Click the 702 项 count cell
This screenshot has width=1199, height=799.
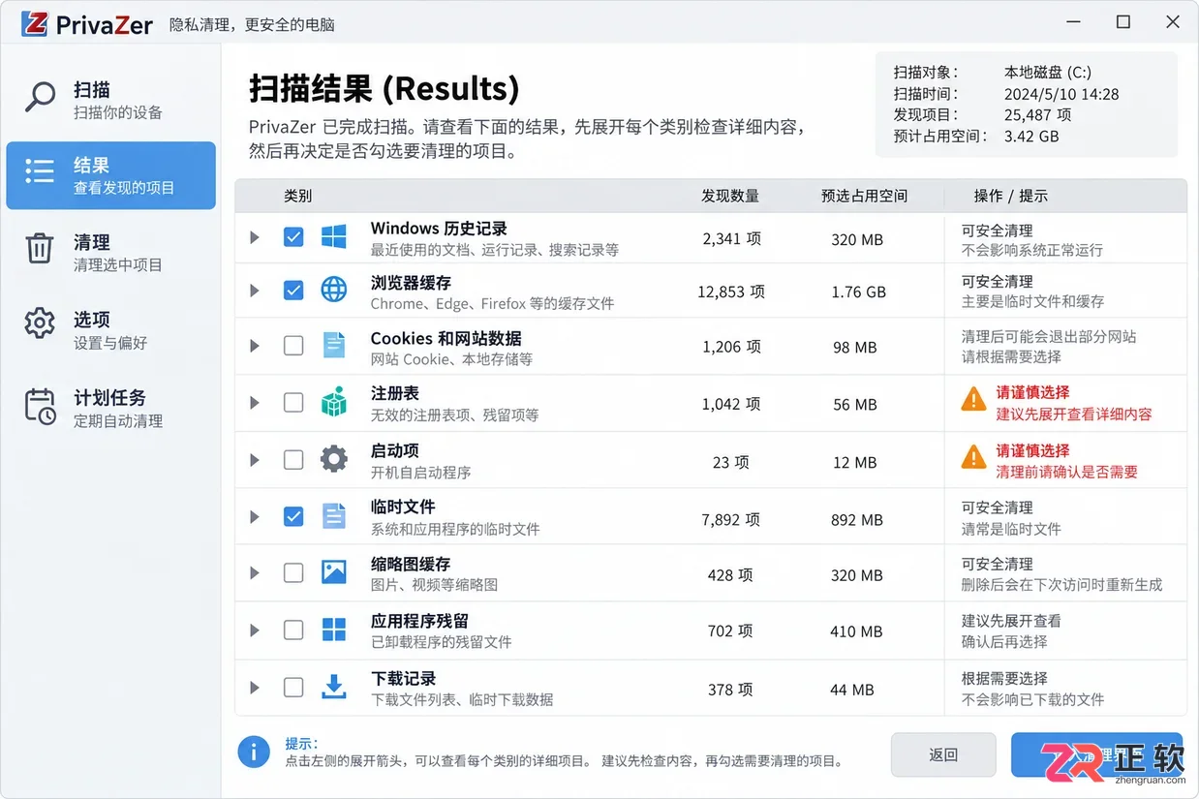point(730,631)
